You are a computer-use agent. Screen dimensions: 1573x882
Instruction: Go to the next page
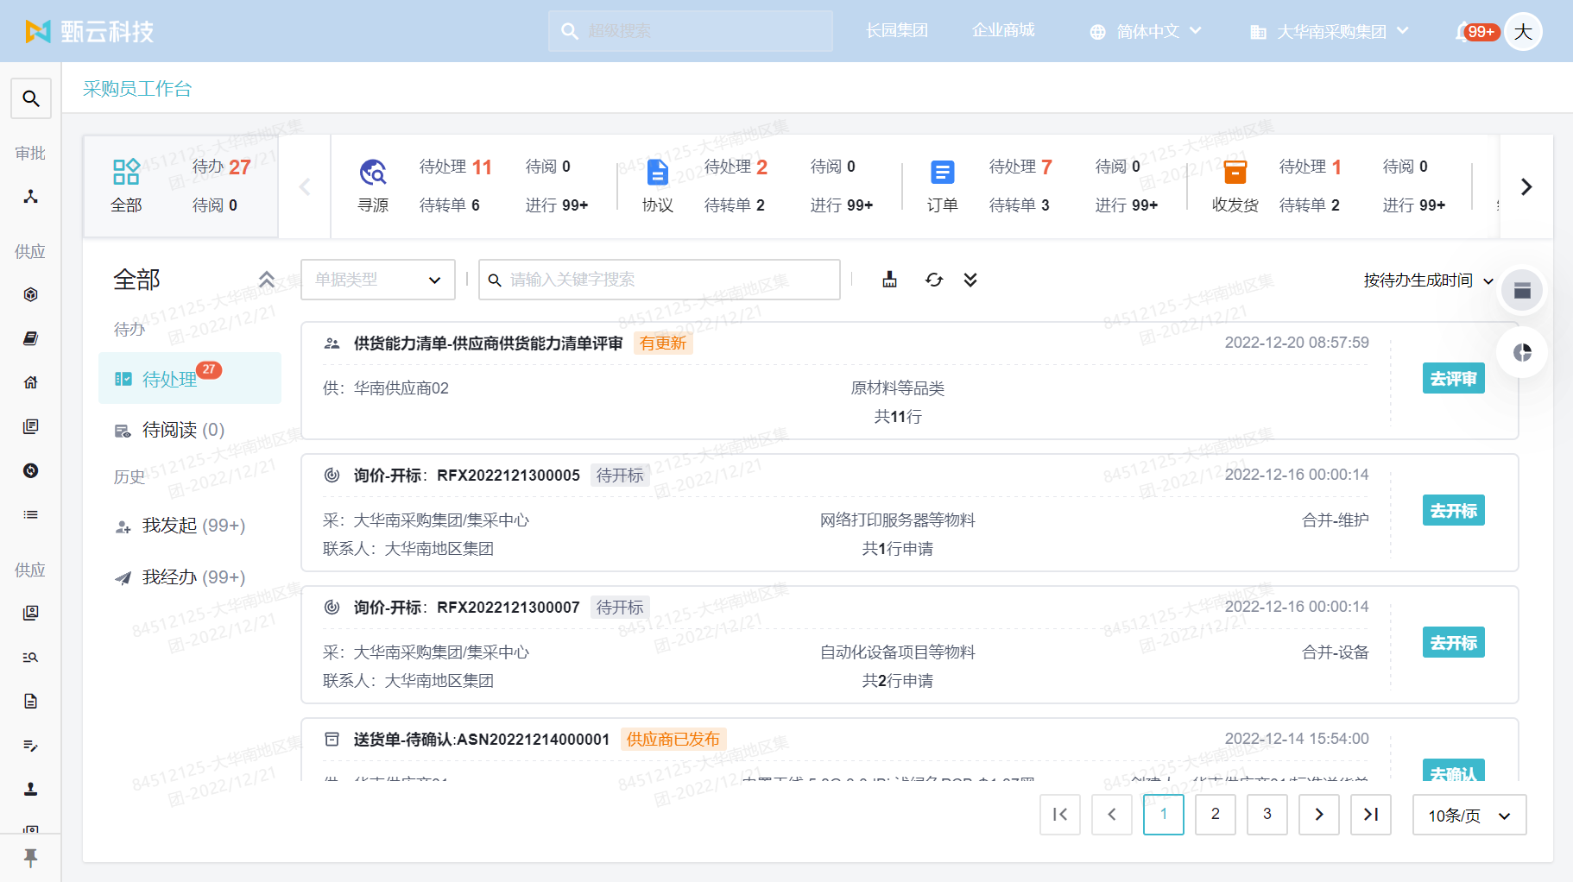(x=1319, y=815)
